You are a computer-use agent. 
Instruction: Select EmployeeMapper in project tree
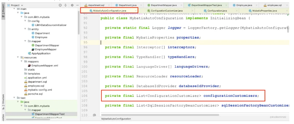pos(46,49)
